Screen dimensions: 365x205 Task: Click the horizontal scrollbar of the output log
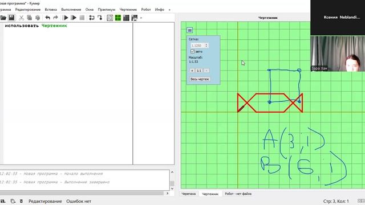coord(82,193)
